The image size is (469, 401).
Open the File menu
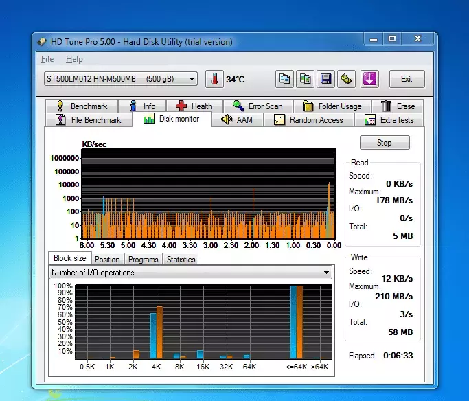47,59
